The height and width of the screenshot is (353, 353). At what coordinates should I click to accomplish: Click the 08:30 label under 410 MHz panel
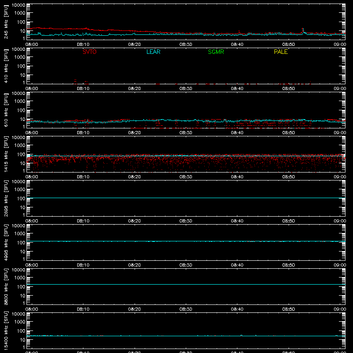(186, 89)
